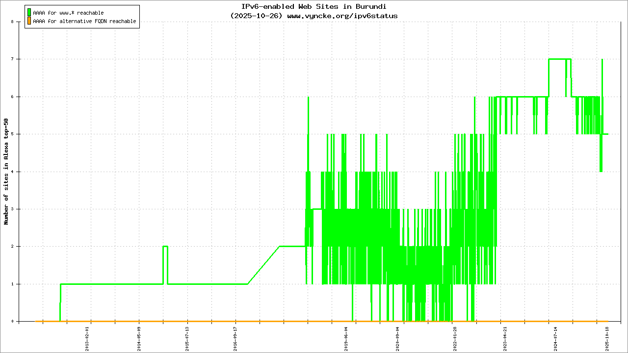Click the 2024-07-14 date label
This screenshot has height=353, width=628.
click(556, 338)
